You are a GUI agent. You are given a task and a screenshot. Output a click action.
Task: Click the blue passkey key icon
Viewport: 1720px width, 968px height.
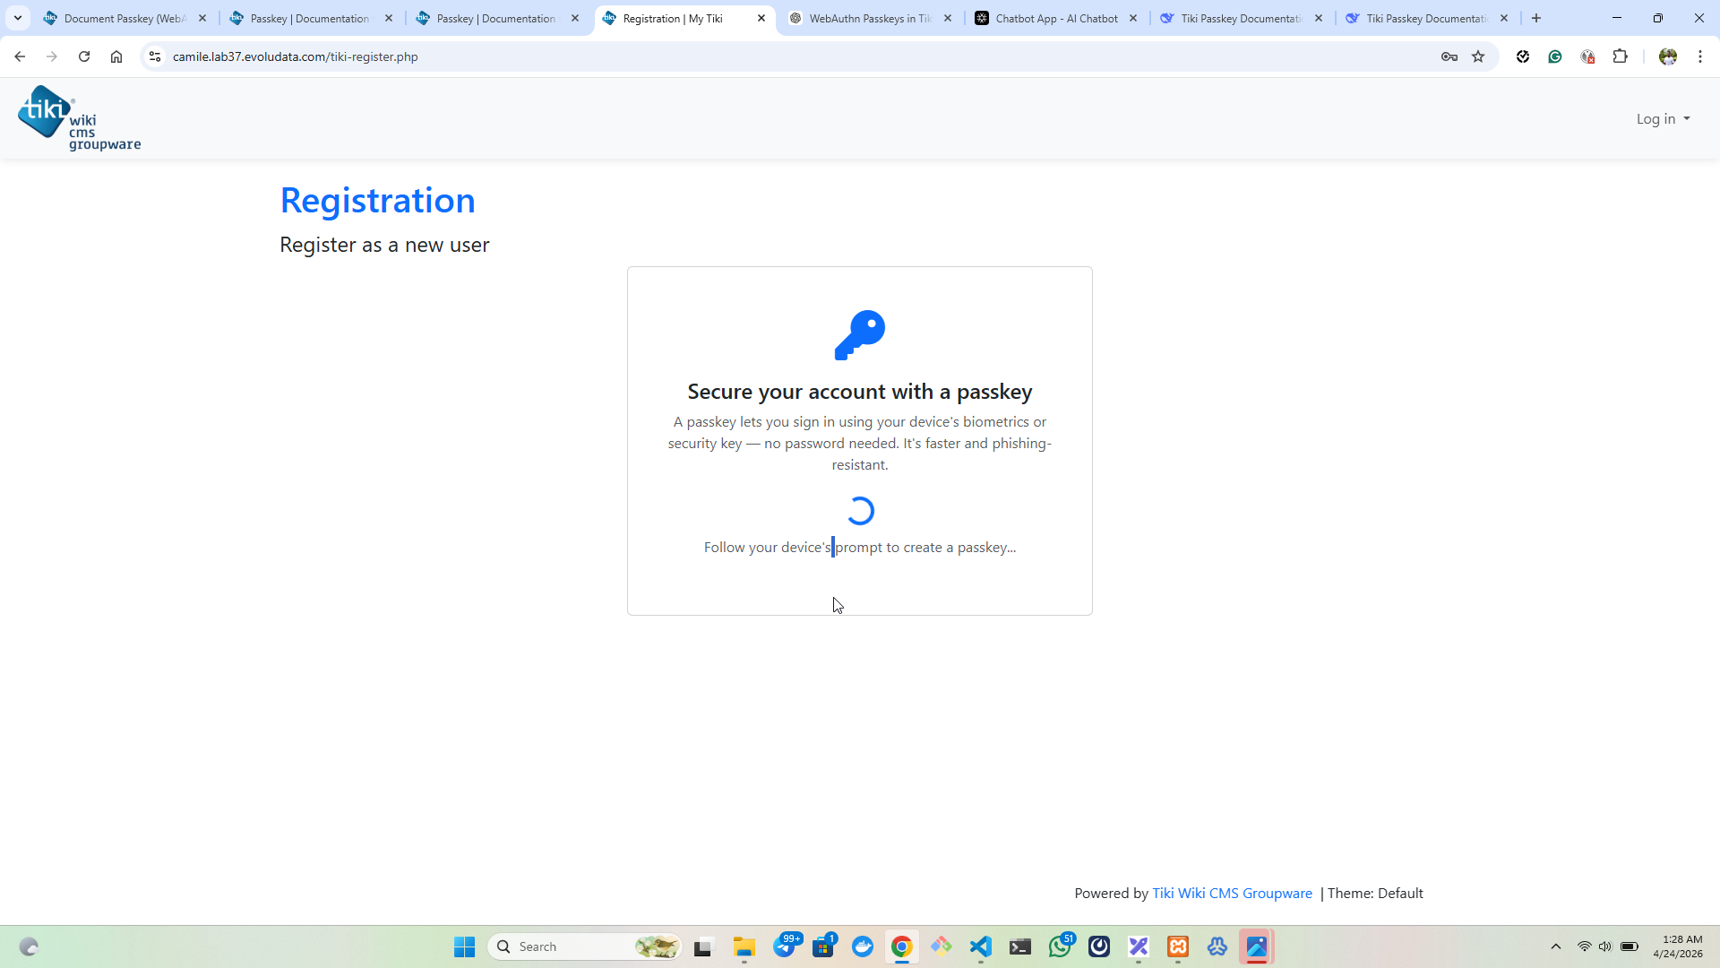[860, 335]
